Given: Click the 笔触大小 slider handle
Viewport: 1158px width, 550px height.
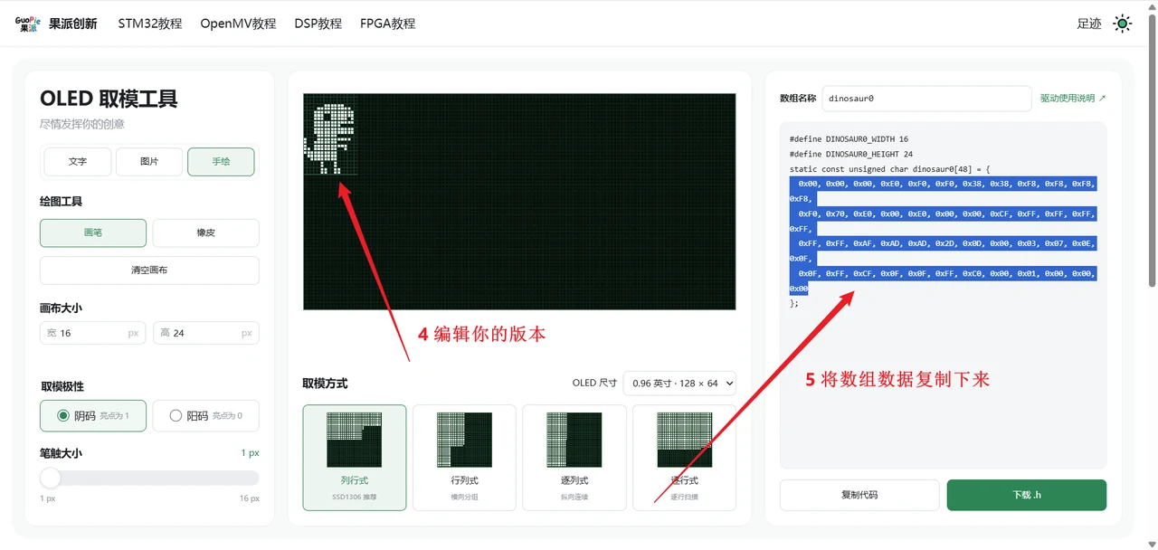Looking at the screenshot, I should (x=51, y=478).
